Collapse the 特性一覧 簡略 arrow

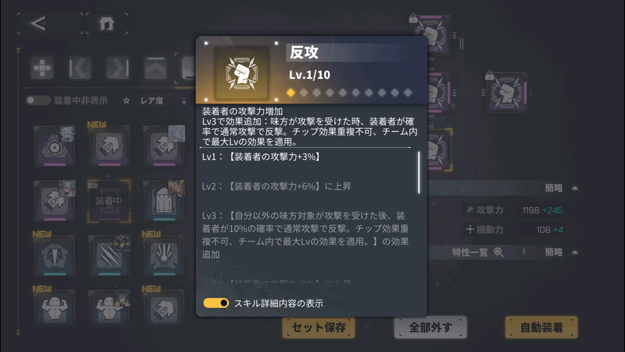click(x=575, y=252)
